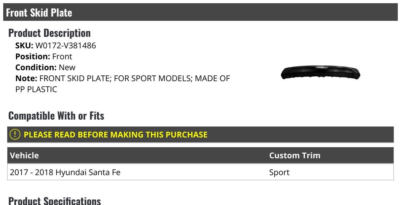Click the yellow exclamation warning icon

click(x=15, y=135)
